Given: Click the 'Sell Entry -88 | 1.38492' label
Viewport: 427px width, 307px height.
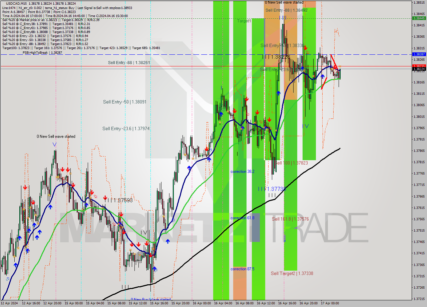Looking at the screenshot, I should pos(287,10).
